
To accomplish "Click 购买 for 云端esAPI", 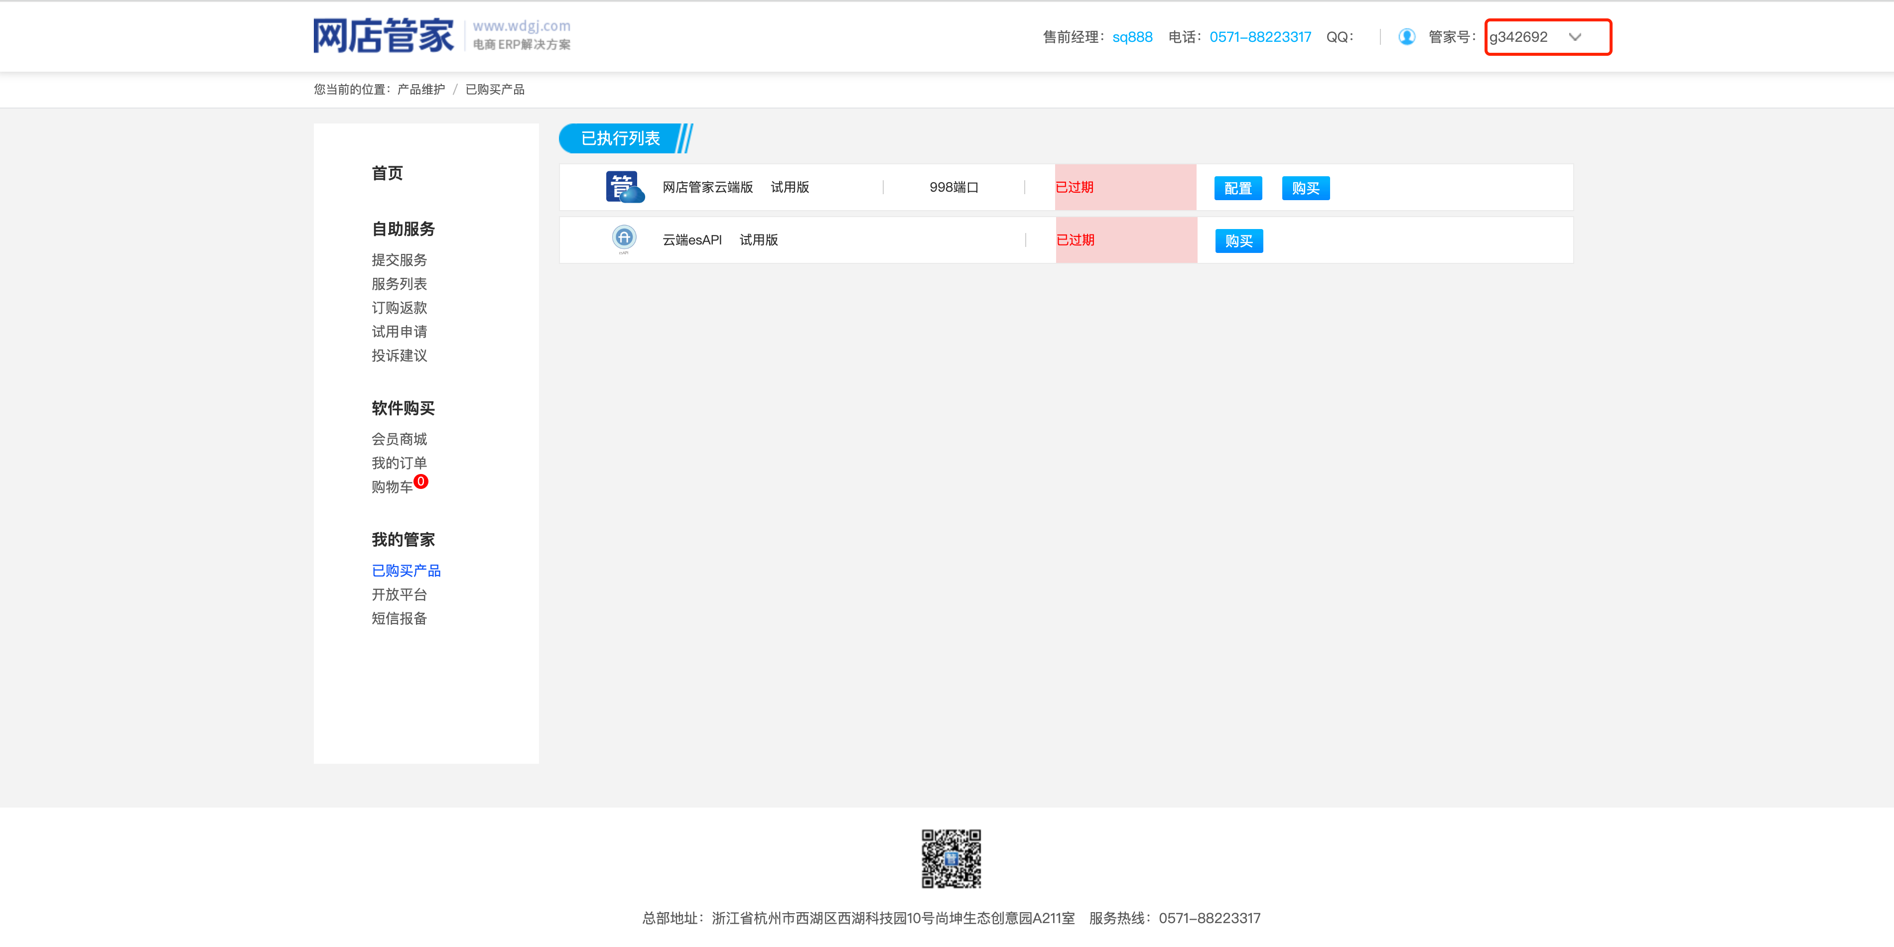I will click(x=1238, y=241).
